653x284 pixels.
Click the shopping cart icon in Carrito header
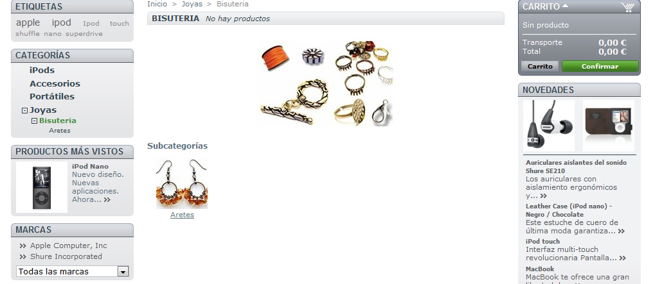pos(627,7)
